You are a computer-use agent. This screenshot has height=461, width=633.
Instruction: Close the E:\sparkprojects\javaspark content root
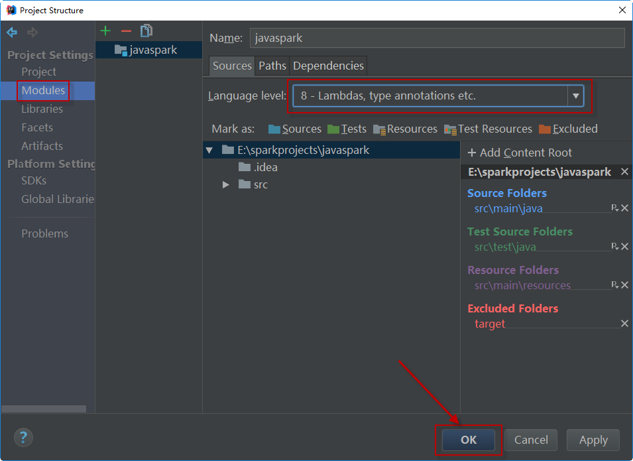point(624,172)
